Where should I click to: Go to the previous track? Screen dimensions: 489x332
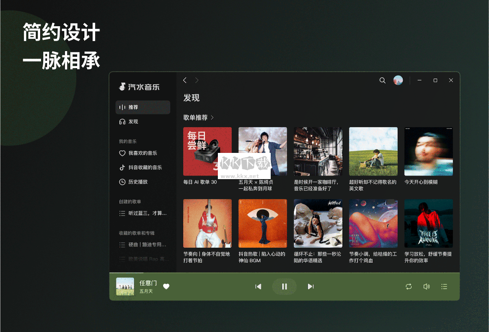pos(258,286)
